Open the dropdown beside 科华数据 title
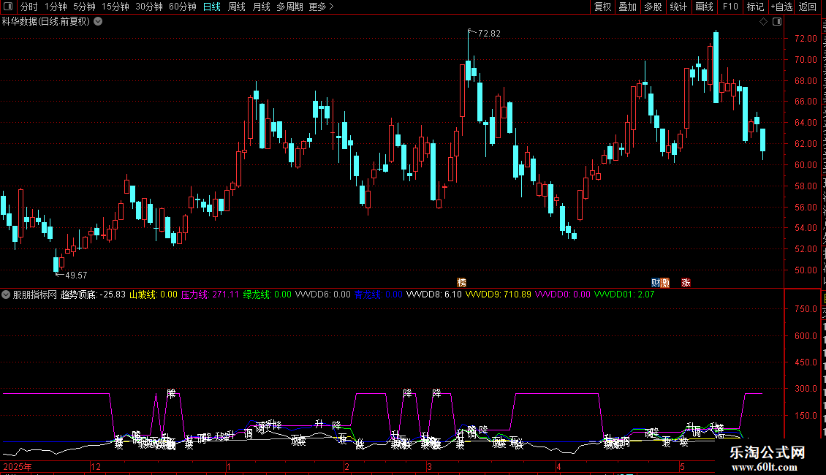The height and width of the screenshot is (475, 826). (x=98, y=22)
